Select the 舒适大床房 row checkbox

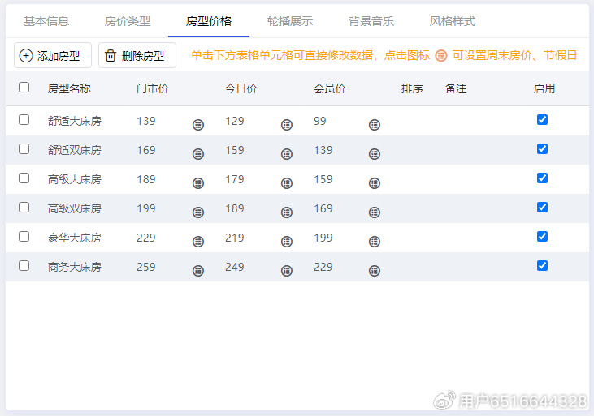click(x=24, y=119)
